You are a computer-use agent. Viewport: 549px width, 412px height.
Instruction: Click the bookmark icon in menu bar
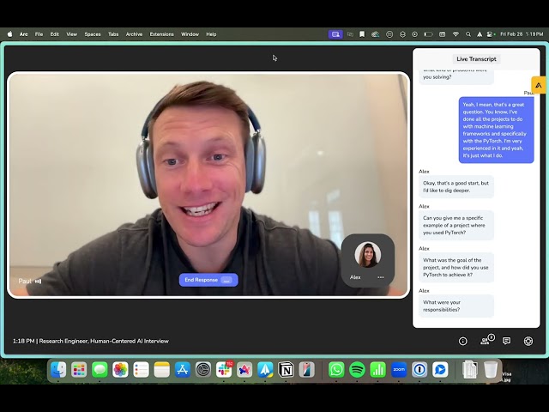362,34
